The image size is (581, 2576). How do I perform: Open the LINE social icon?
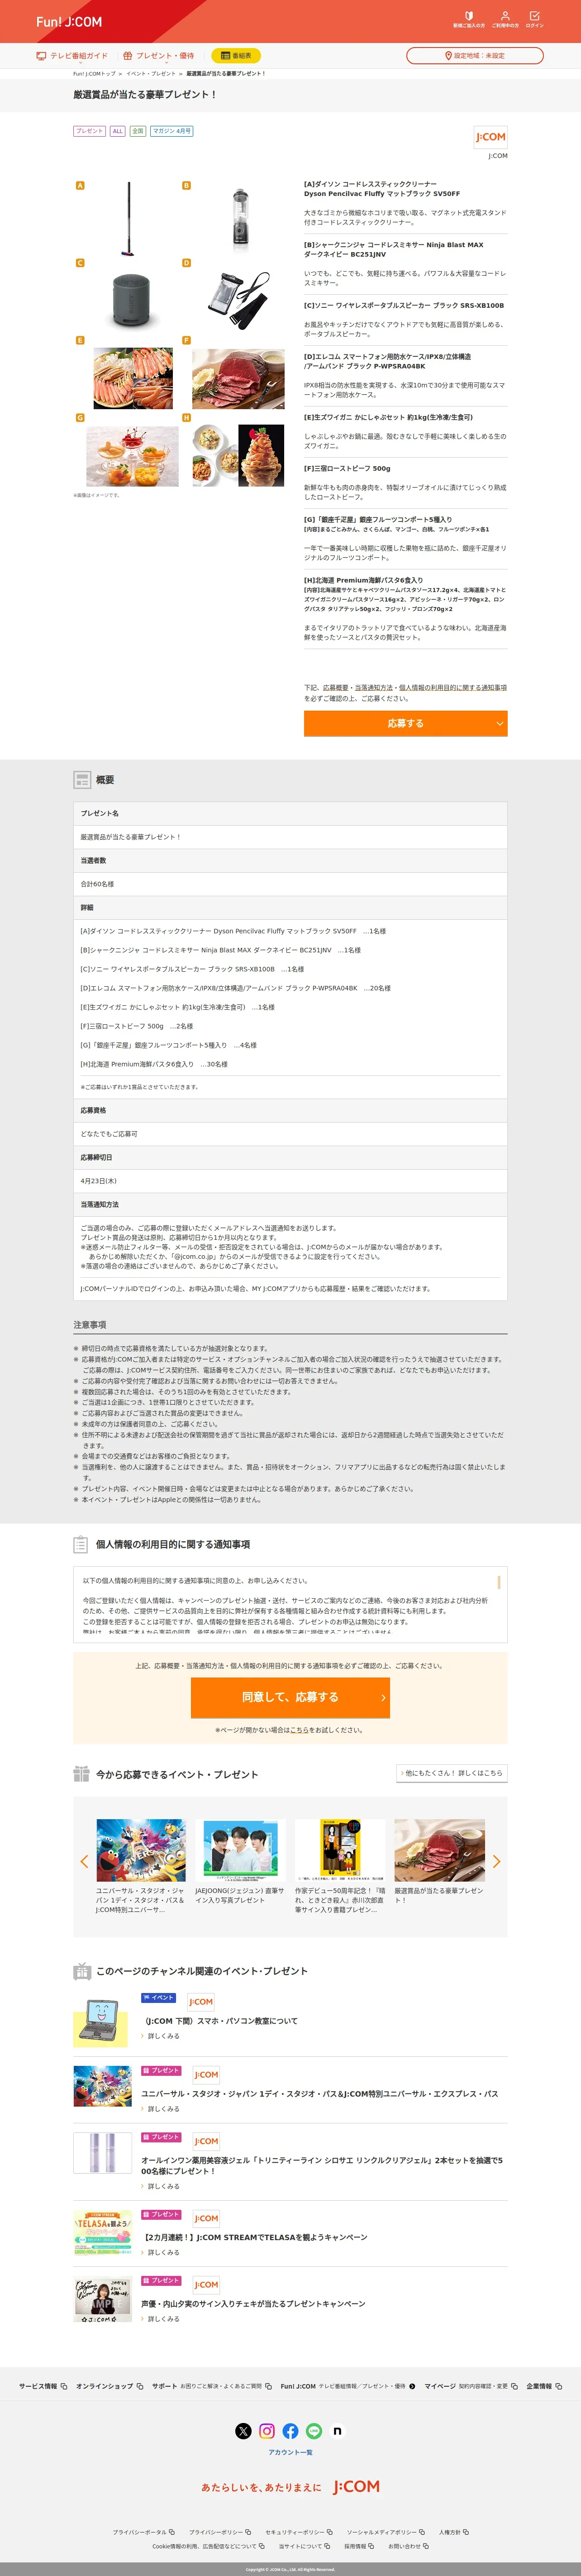314,2431
